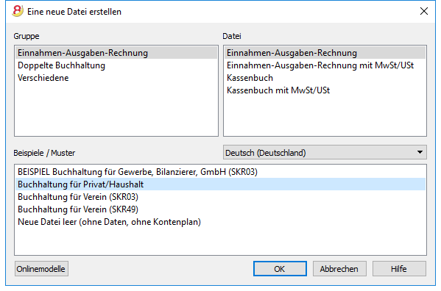
Task: Open the Onlinemodelle button
Action: [x=41, y=269]
